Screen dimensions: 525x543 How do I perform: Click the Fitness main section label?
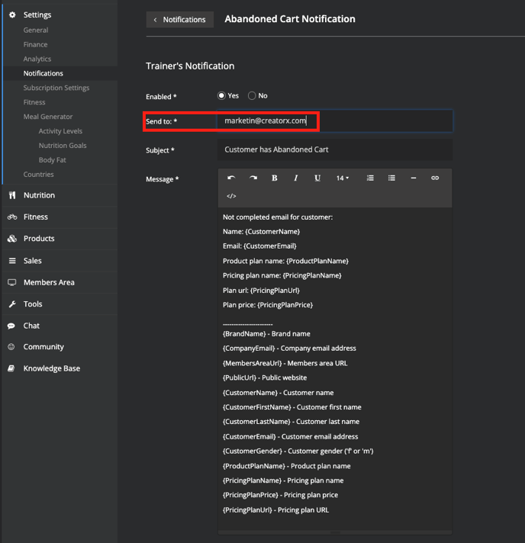pyautogui.click(x=36, y=217)
